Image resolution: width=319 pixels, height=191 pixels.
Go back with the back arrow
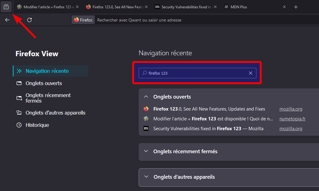click(7, 20)
